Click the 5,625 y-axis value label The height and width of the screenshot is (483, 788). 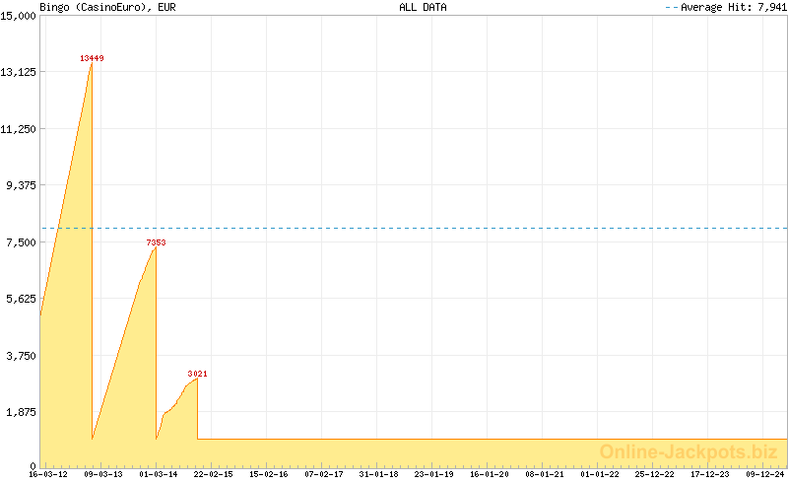click(22, 299)
